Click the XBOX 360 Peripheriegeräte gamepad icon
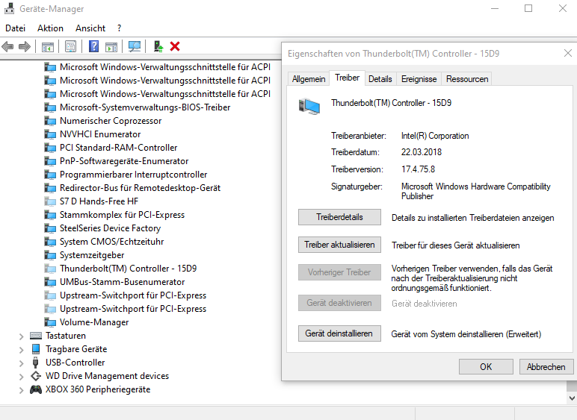The image size is (577, 420). (x=36, y=389)
